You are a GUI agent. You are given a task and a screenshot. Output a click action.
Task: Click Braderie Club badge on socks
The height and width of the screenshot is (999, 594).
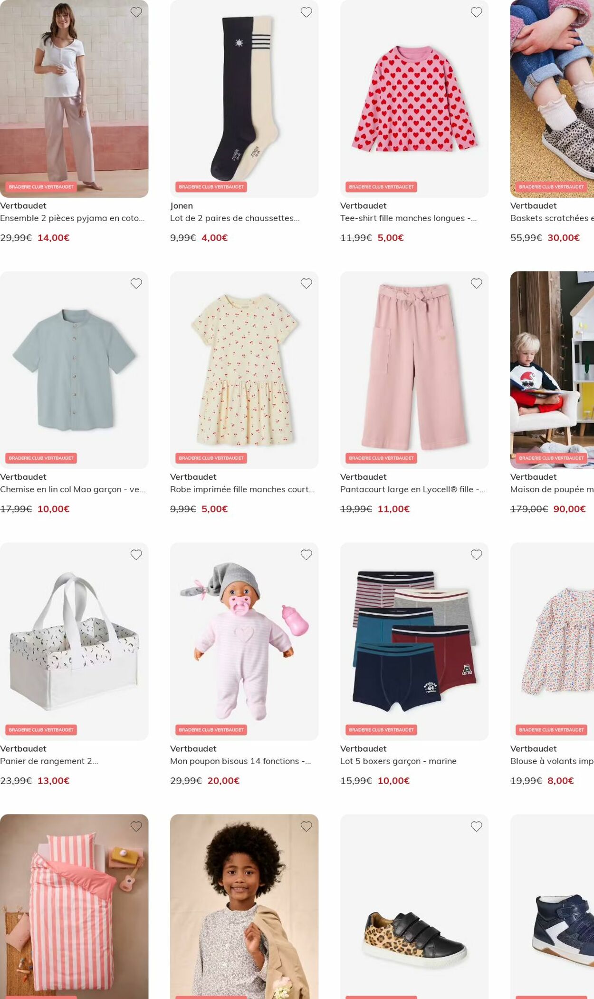[211, 187]
